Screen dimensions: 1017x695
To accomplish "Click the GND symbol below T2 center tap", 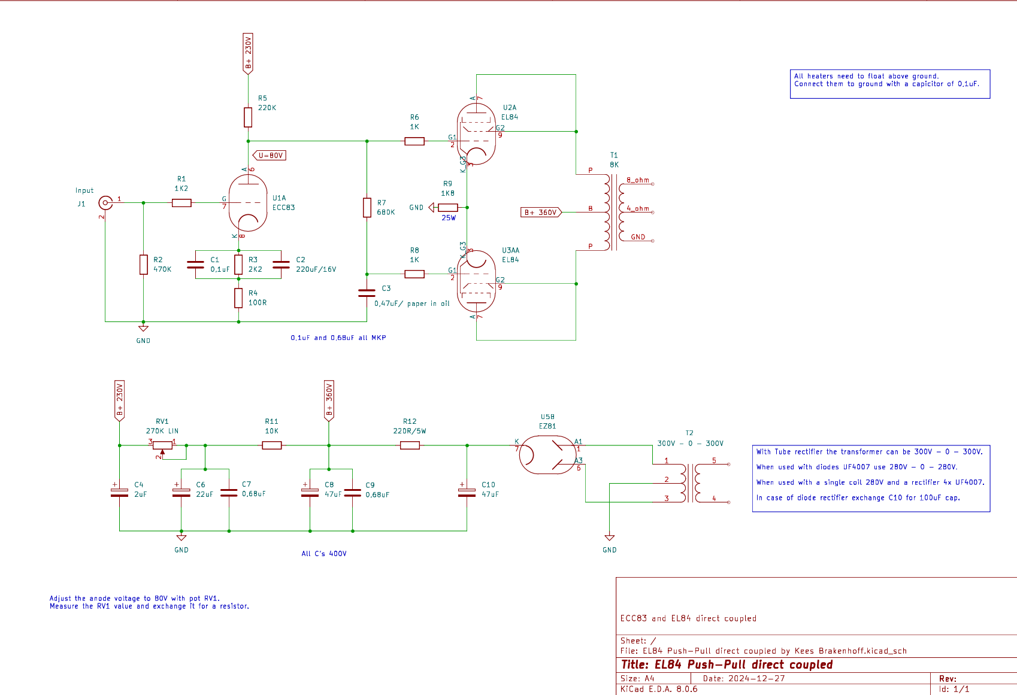I will tap(609, 538).
